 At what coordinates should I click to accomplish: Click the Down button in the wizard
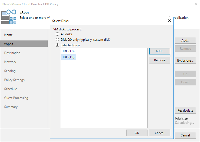coord(185,82)
